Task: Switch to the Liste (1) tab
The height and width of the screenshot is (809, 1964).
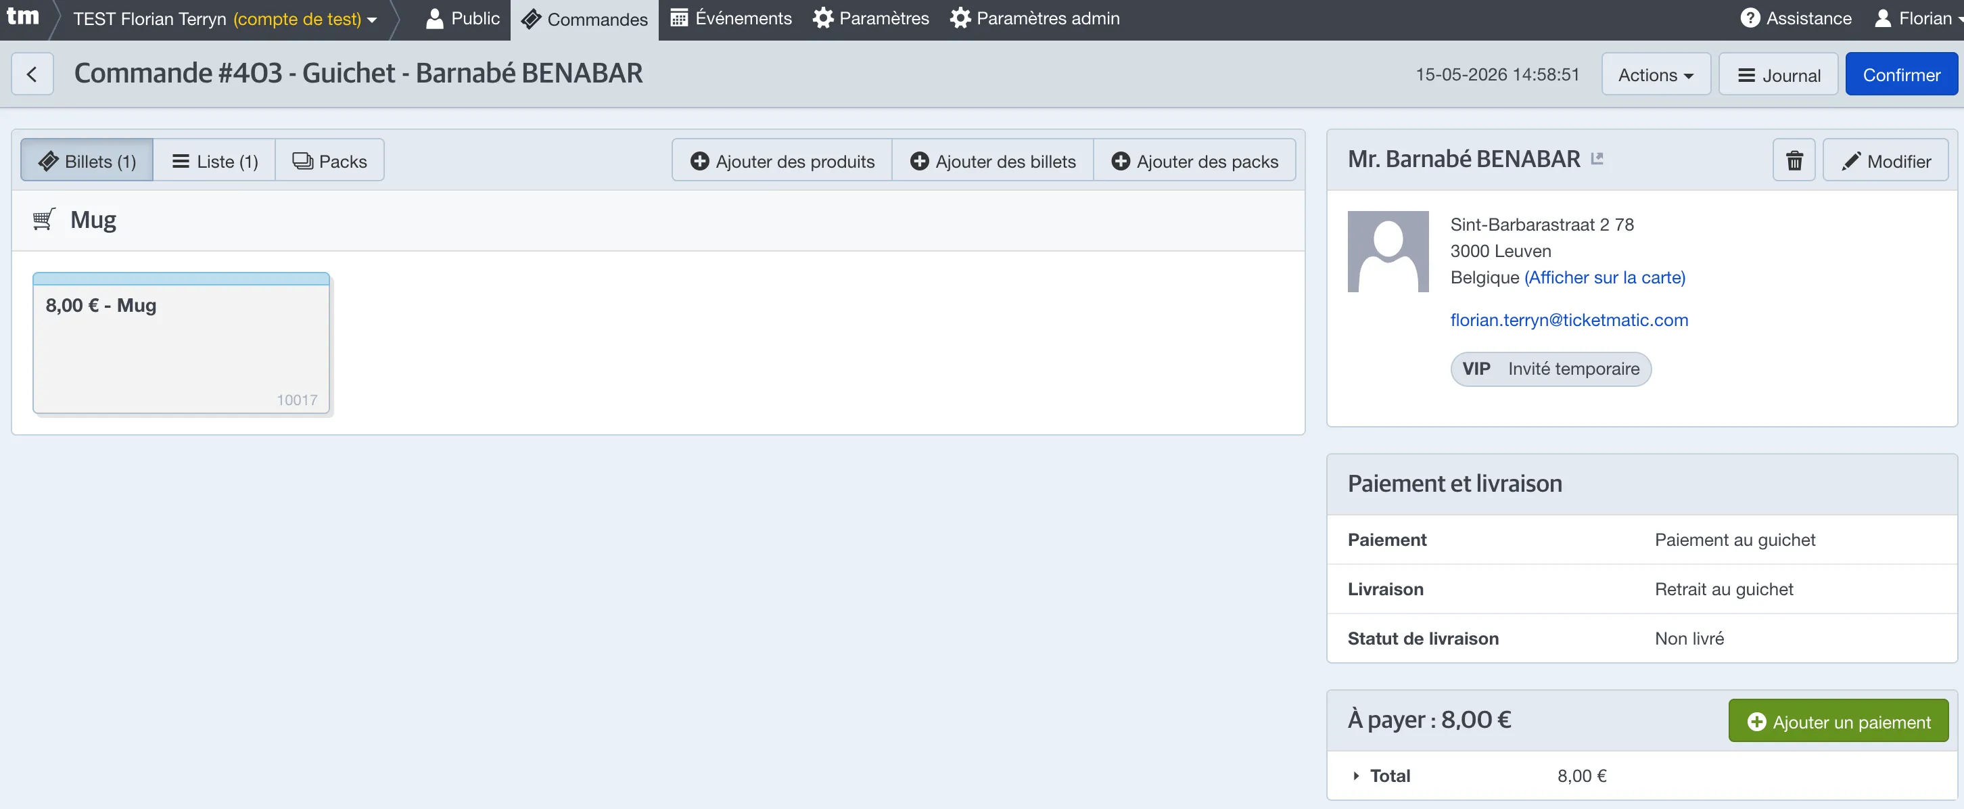Action: coord(214,161)
